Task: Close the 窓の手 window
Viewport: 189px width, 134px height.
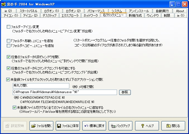Action: coord(185,4)
